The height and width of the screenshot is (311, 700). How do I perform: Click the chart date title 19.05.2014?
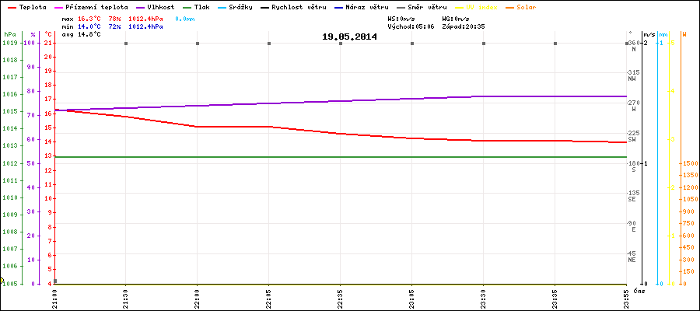click(349, 37)
